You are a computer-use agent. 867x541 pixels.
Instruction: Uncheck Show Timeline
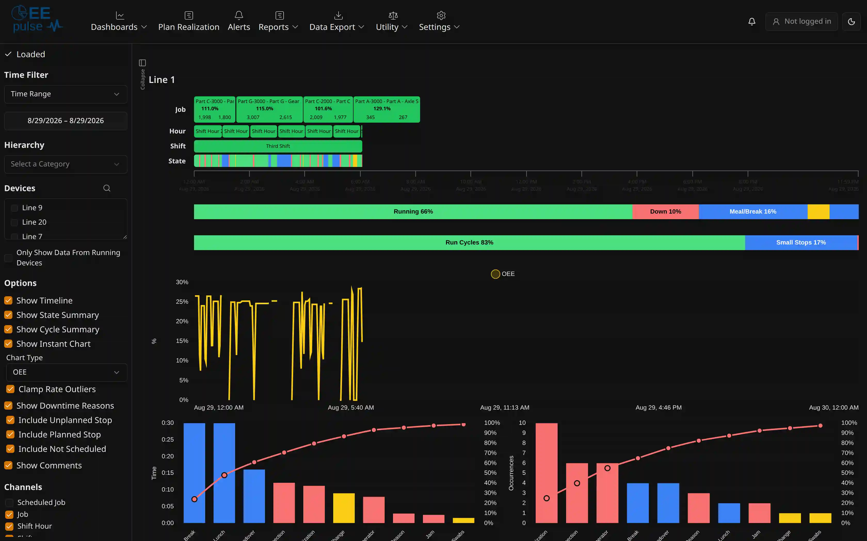[x=8, y=301]
